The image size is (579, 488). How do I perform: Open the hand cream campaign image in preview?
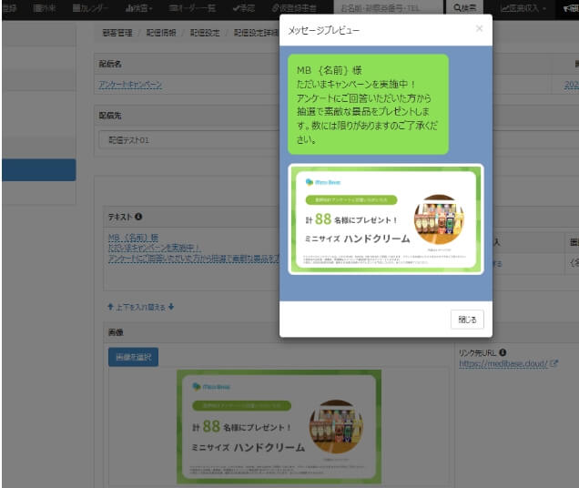pos(386,219)
